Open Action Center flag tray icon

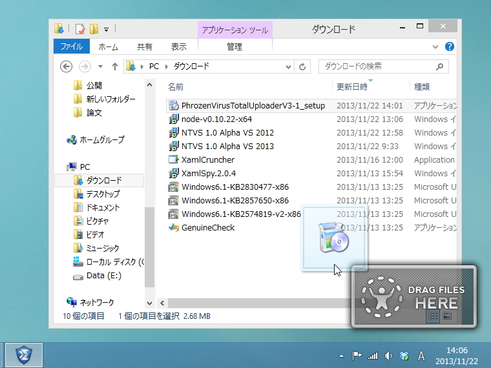[x=357, y=356]
